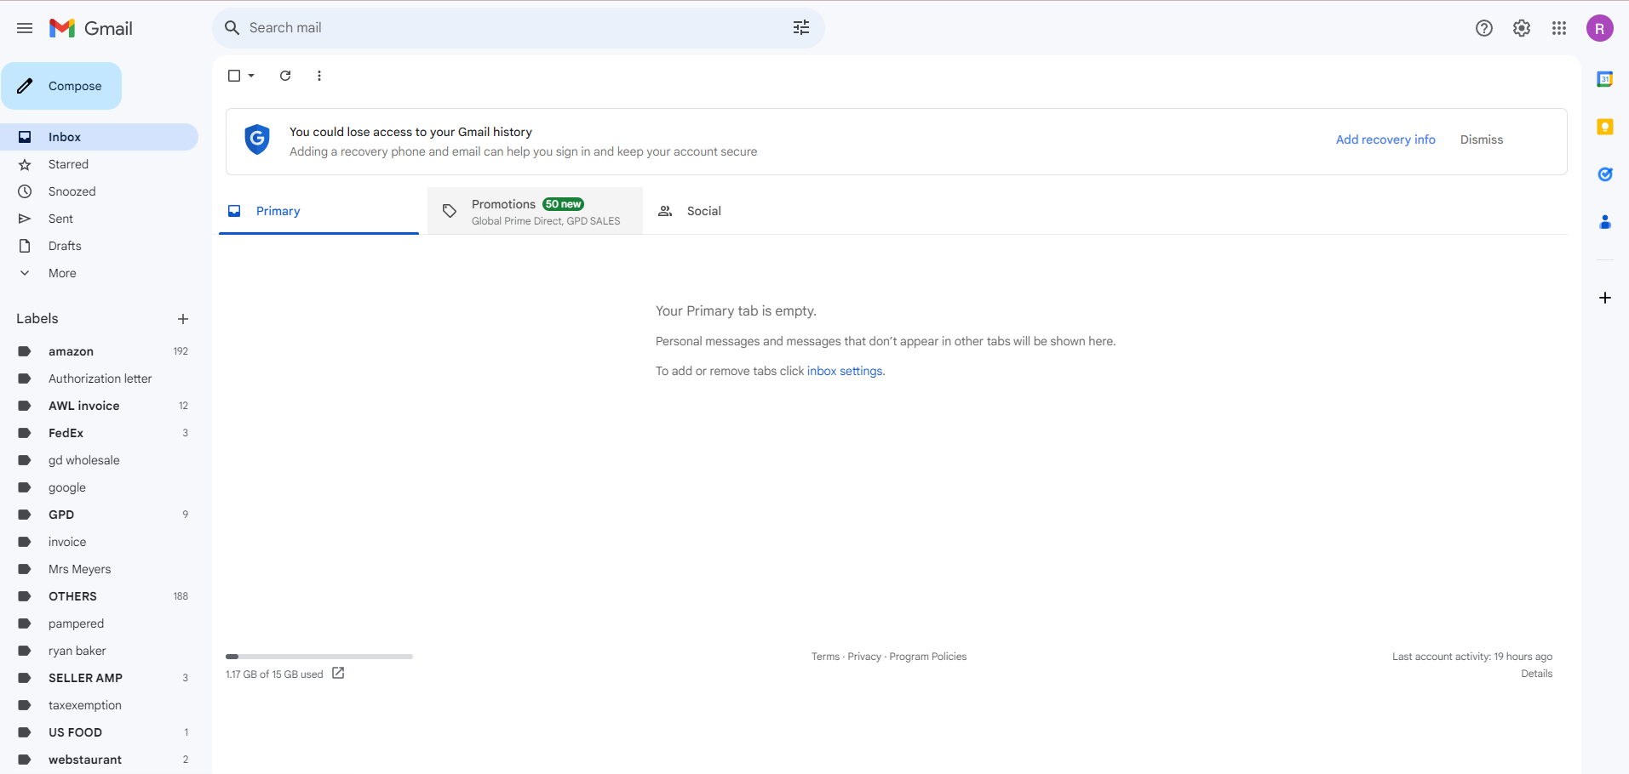This screenshot has width=1629, height=774.
Task: Open the AWL invoice label
Action: click(99, 406)
